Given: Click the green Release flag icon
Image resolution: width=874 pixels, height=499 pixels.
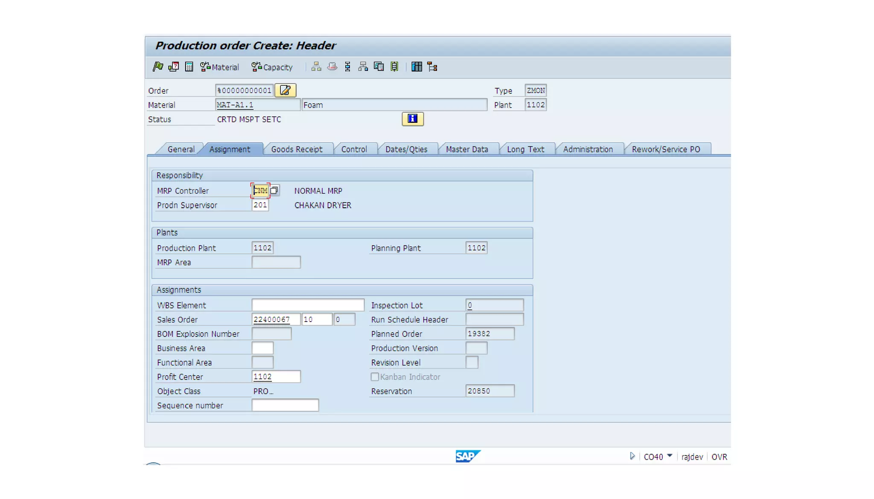Looking at the screenshot, I should click(157, 67).
